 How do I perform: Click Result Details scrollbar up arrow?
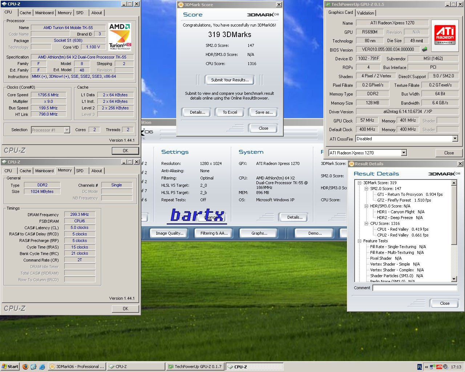point(454,183)
